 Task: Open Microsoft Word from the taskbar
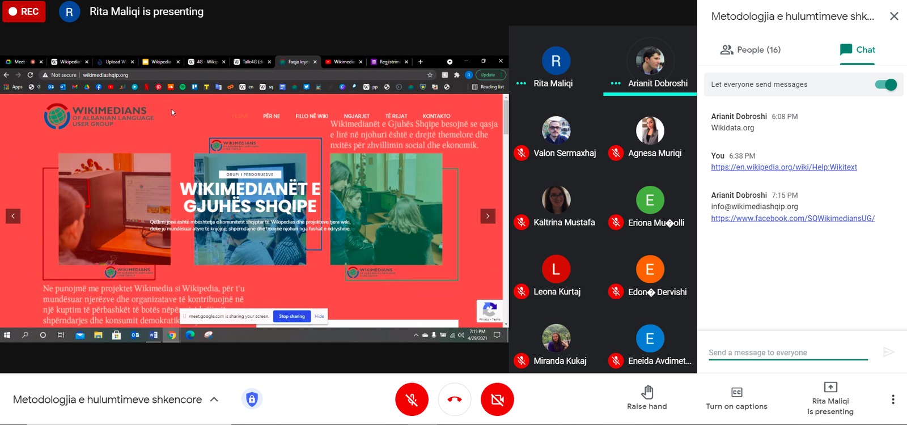coord(153,335)
